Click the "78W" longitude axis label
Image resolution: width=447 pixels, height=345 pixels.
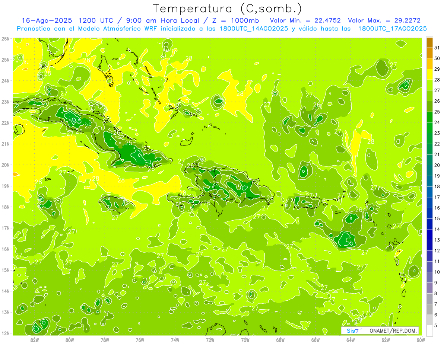pyautogui.click(x=105, y=339)
